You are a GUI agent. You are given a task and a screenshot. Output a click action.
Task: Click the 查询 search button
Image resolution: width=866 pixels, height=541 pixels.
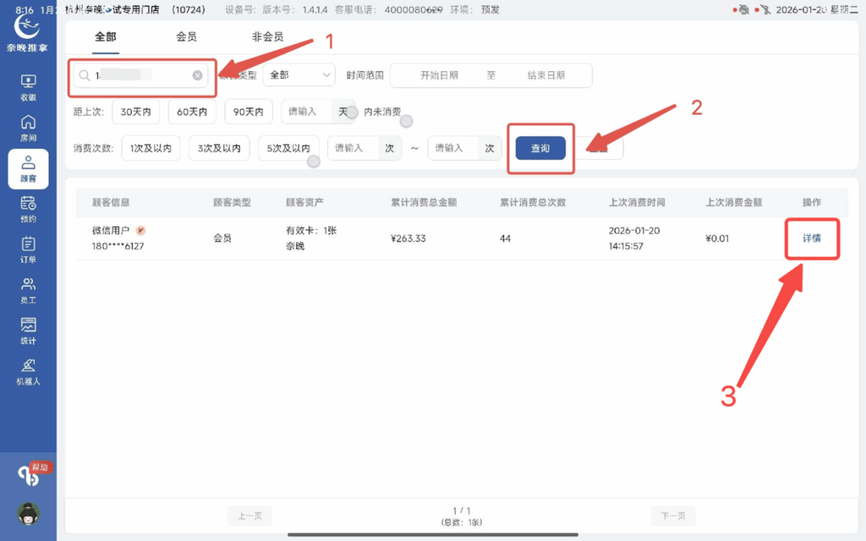point(540,146)
